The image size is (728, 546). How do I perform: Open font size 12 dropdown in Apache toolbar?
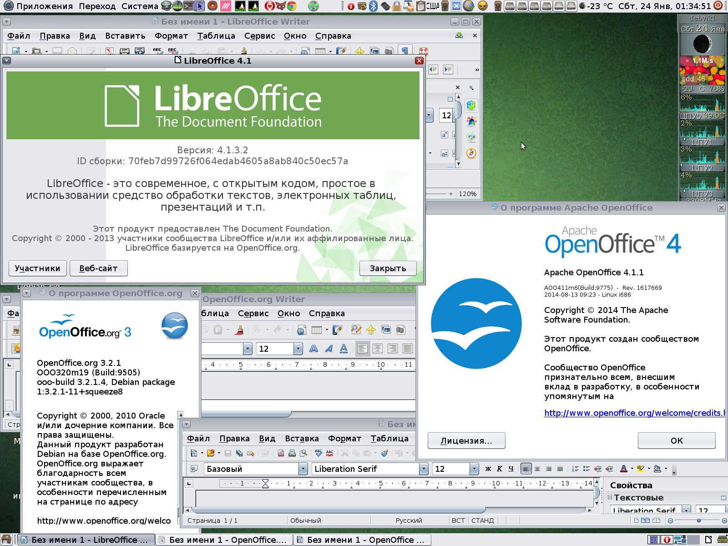pyautogui.click(x=474, y=469)
